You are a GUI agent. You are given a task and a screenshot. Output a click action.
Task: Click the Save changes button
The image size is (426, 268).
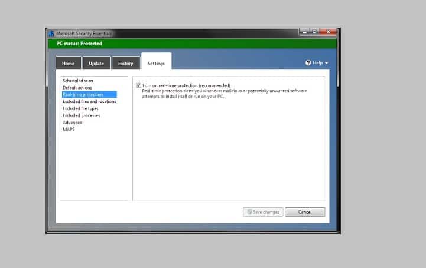point(263,212)
